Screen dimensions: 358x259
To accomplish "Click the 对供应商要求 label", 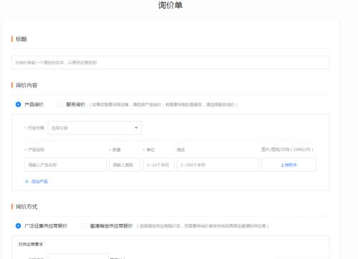I will tap(31, 244).
